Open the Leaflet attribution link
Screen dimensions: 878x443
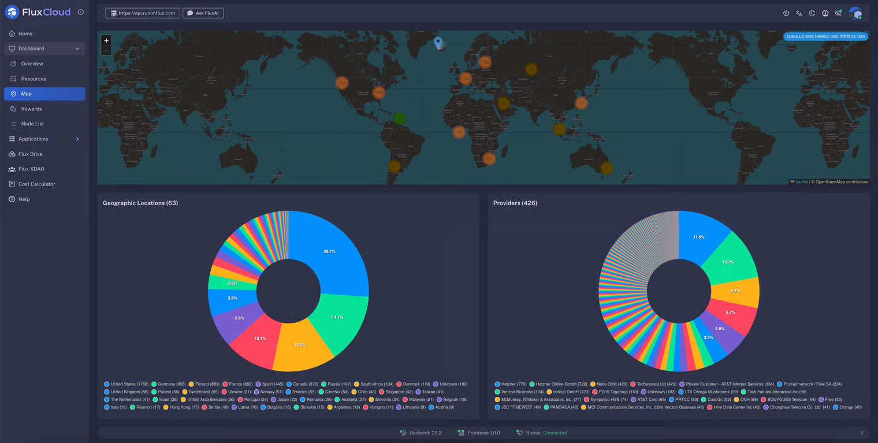802,182
